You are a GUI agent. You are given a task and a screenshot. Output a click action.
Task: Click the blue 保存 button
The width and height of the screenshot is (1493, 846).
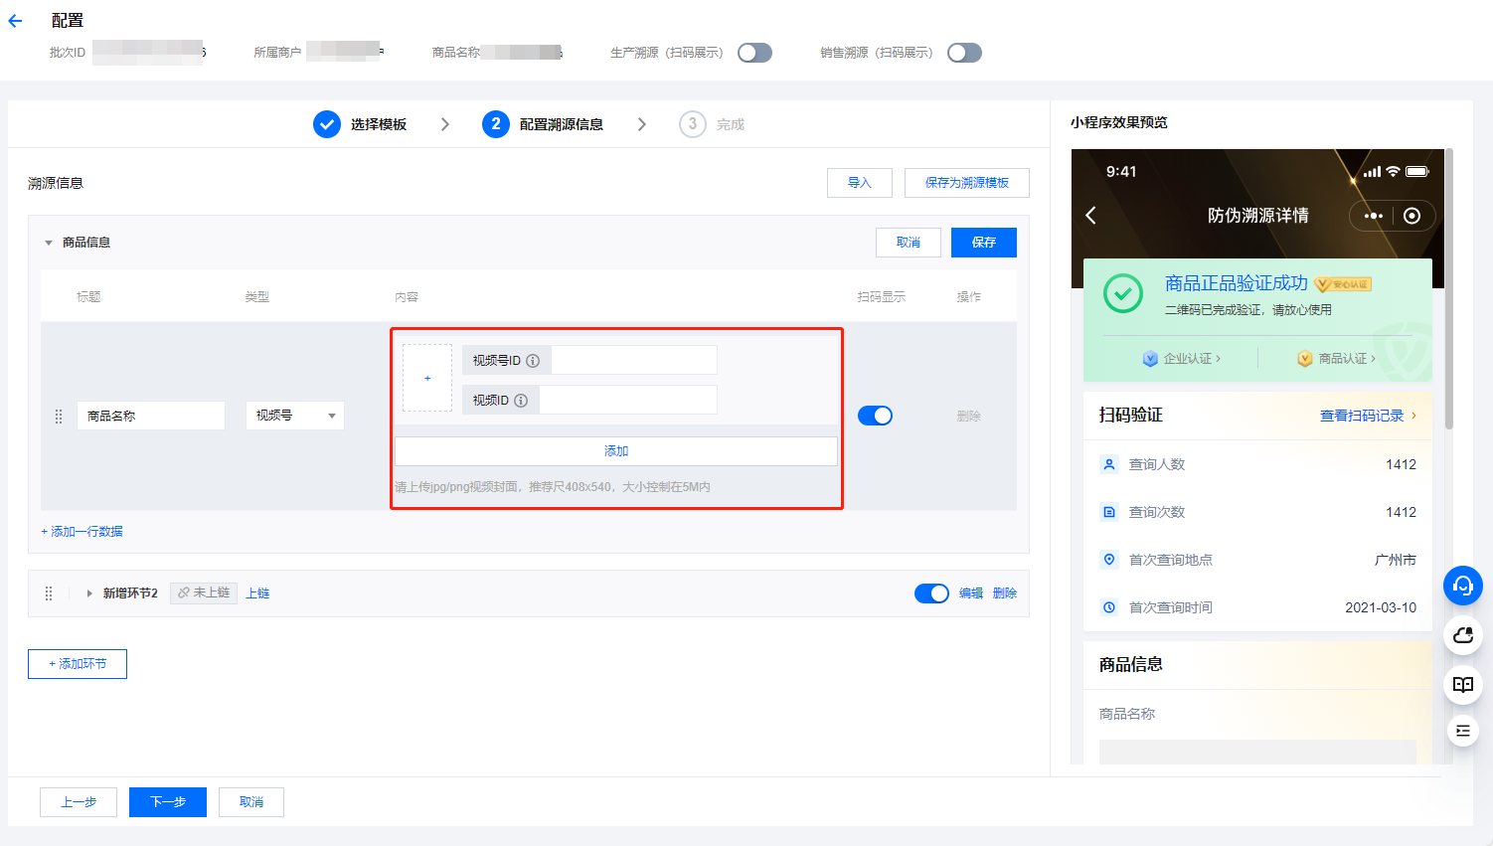click(x=984, y=243)
